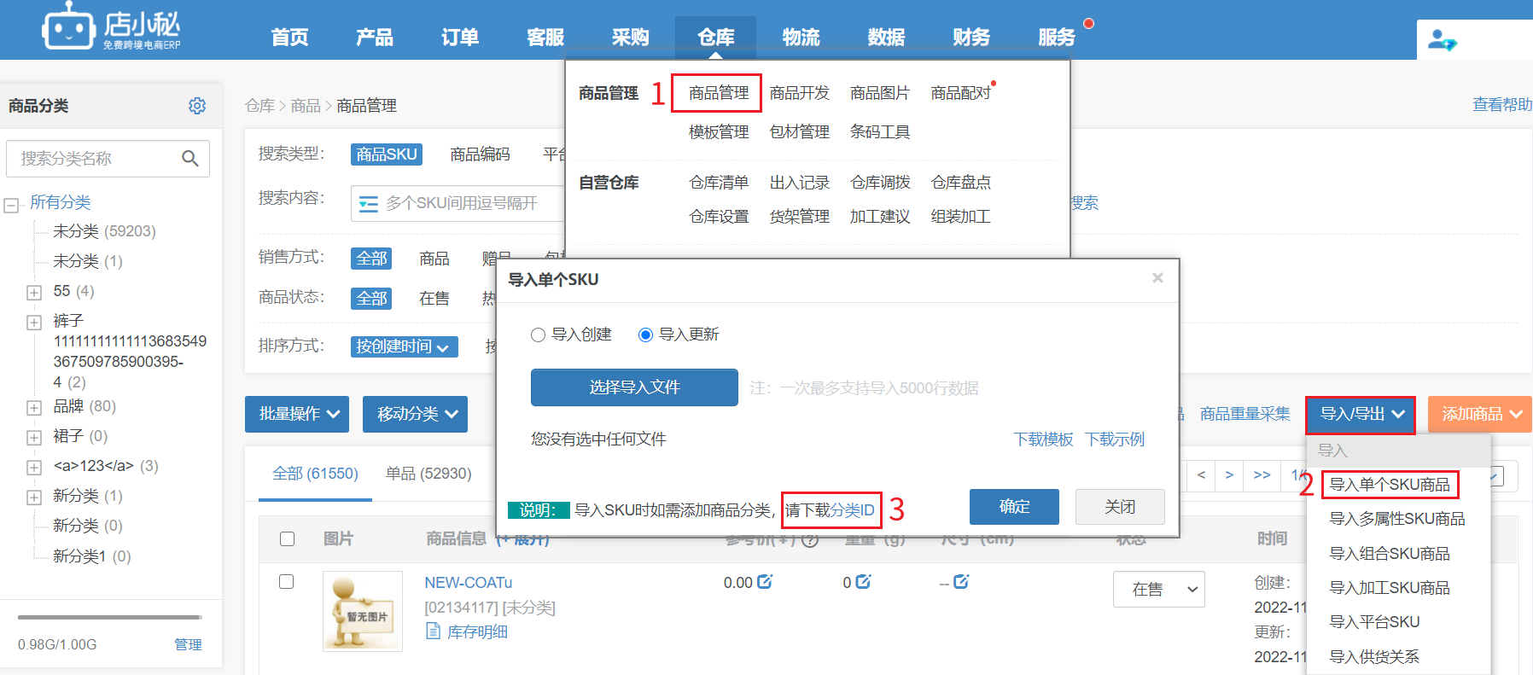This screenshot has height=675, width=1533.
Task: Select the 导入更新 radio option
Action: (x=645, y=335)
